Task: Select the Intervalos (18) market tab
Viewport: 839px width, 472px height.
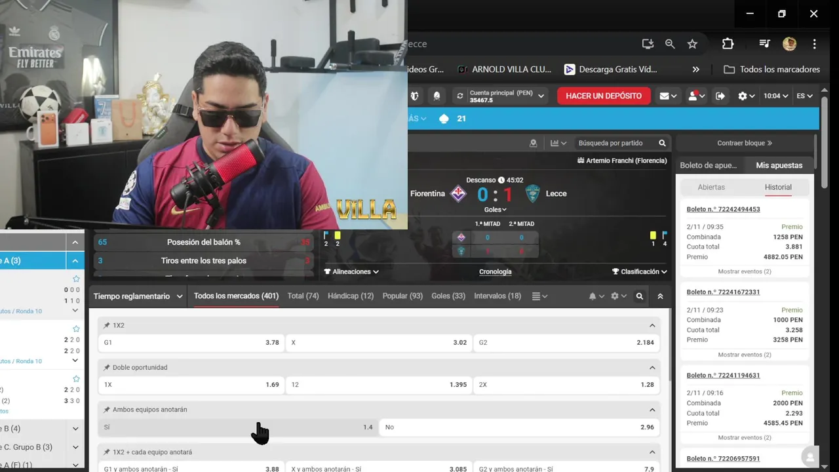Action: [x=498, y=296]
